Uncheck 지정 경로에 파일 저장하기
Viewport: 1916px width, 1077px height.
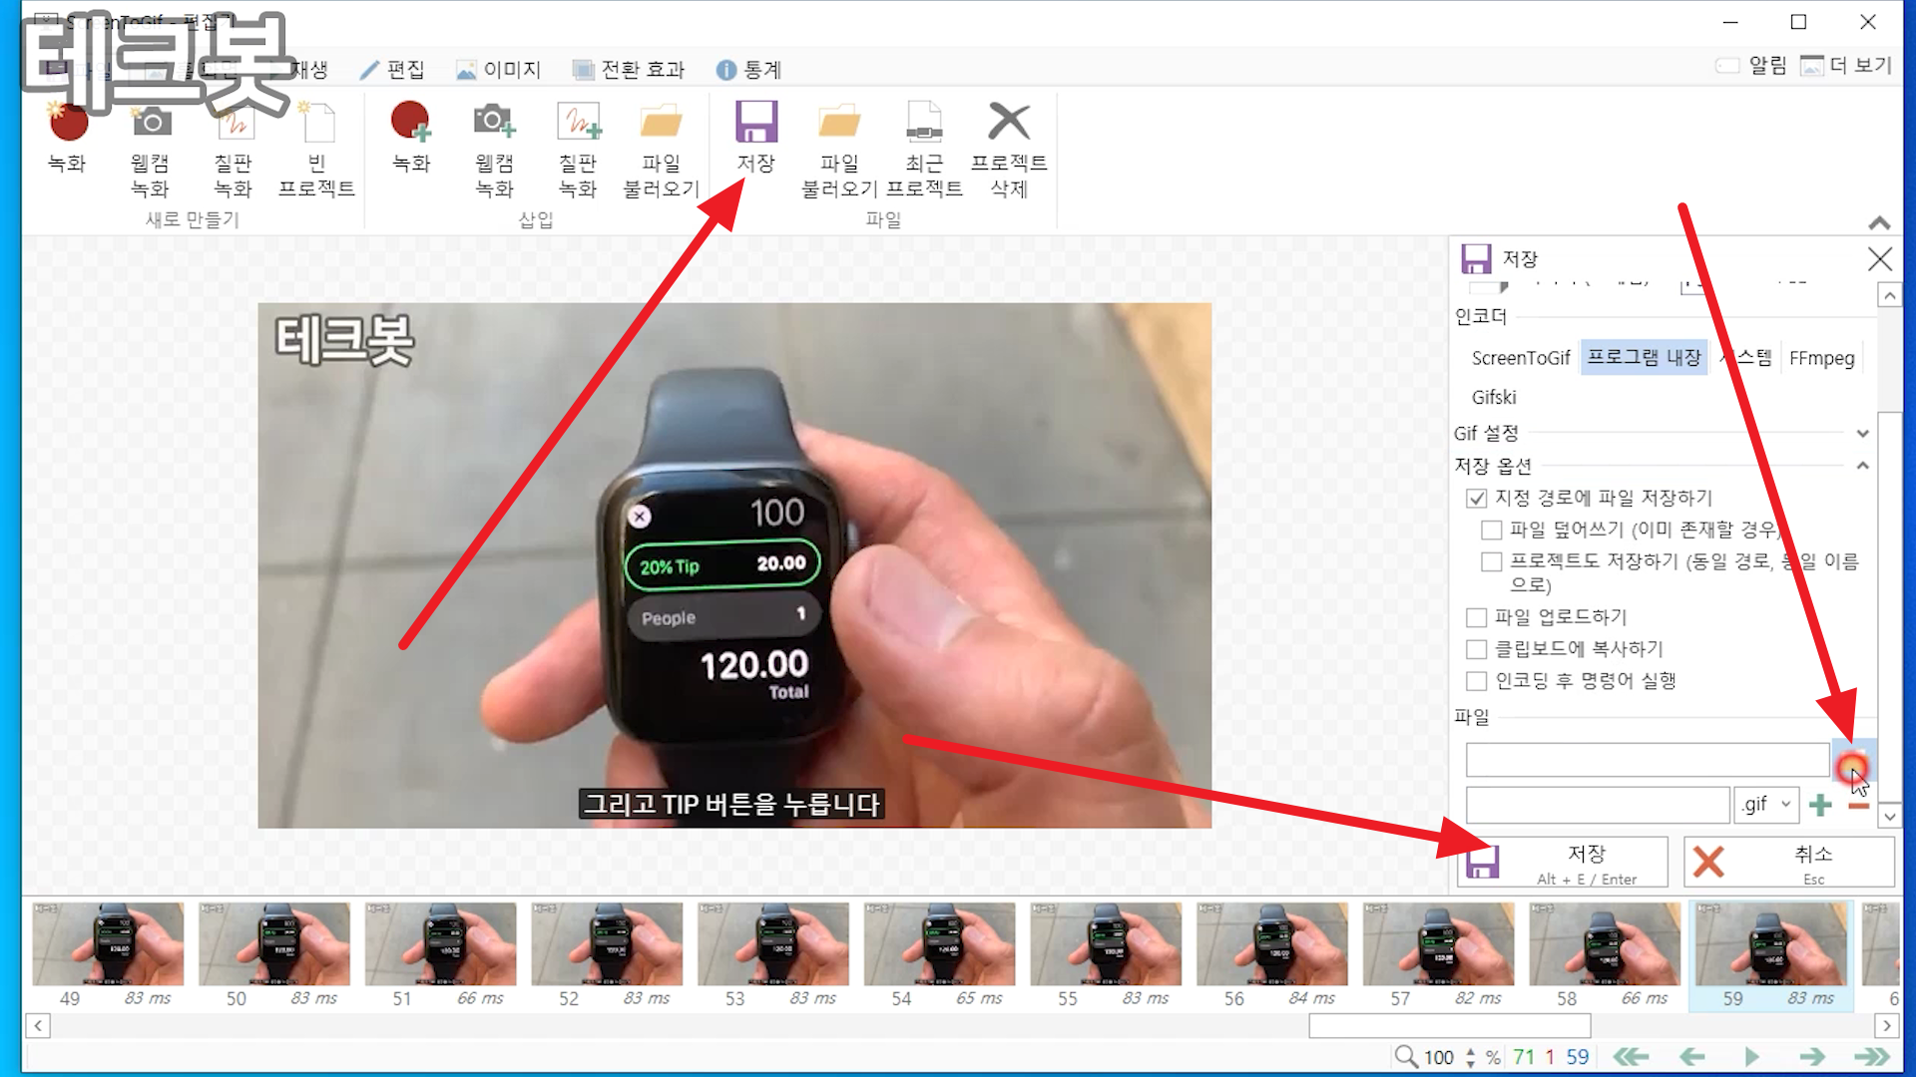click(1477, 498)
